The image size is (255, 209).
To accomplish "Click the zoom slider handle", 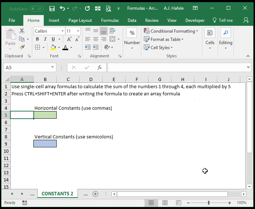I will click(209, 203).
